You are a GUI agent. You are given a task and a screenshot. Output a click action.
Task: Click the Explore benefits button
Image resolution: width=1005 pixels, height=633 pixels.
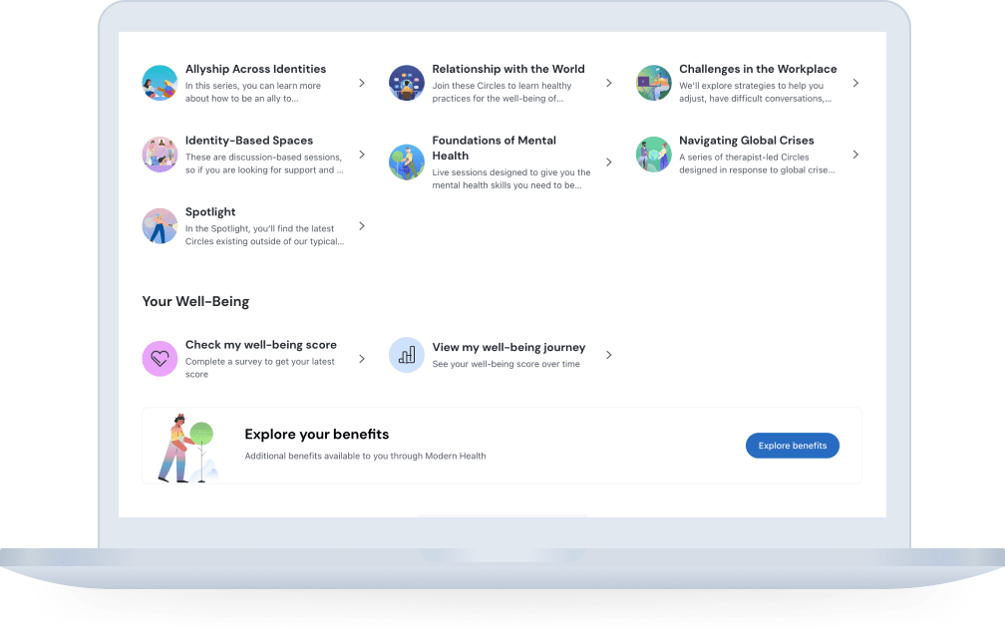(793, 446)
